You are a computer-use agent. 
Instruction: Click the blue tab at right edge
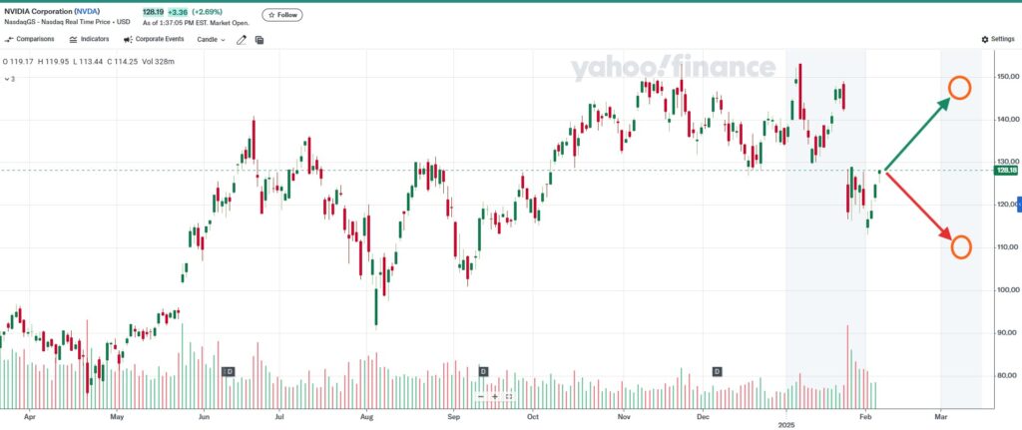1019,204
